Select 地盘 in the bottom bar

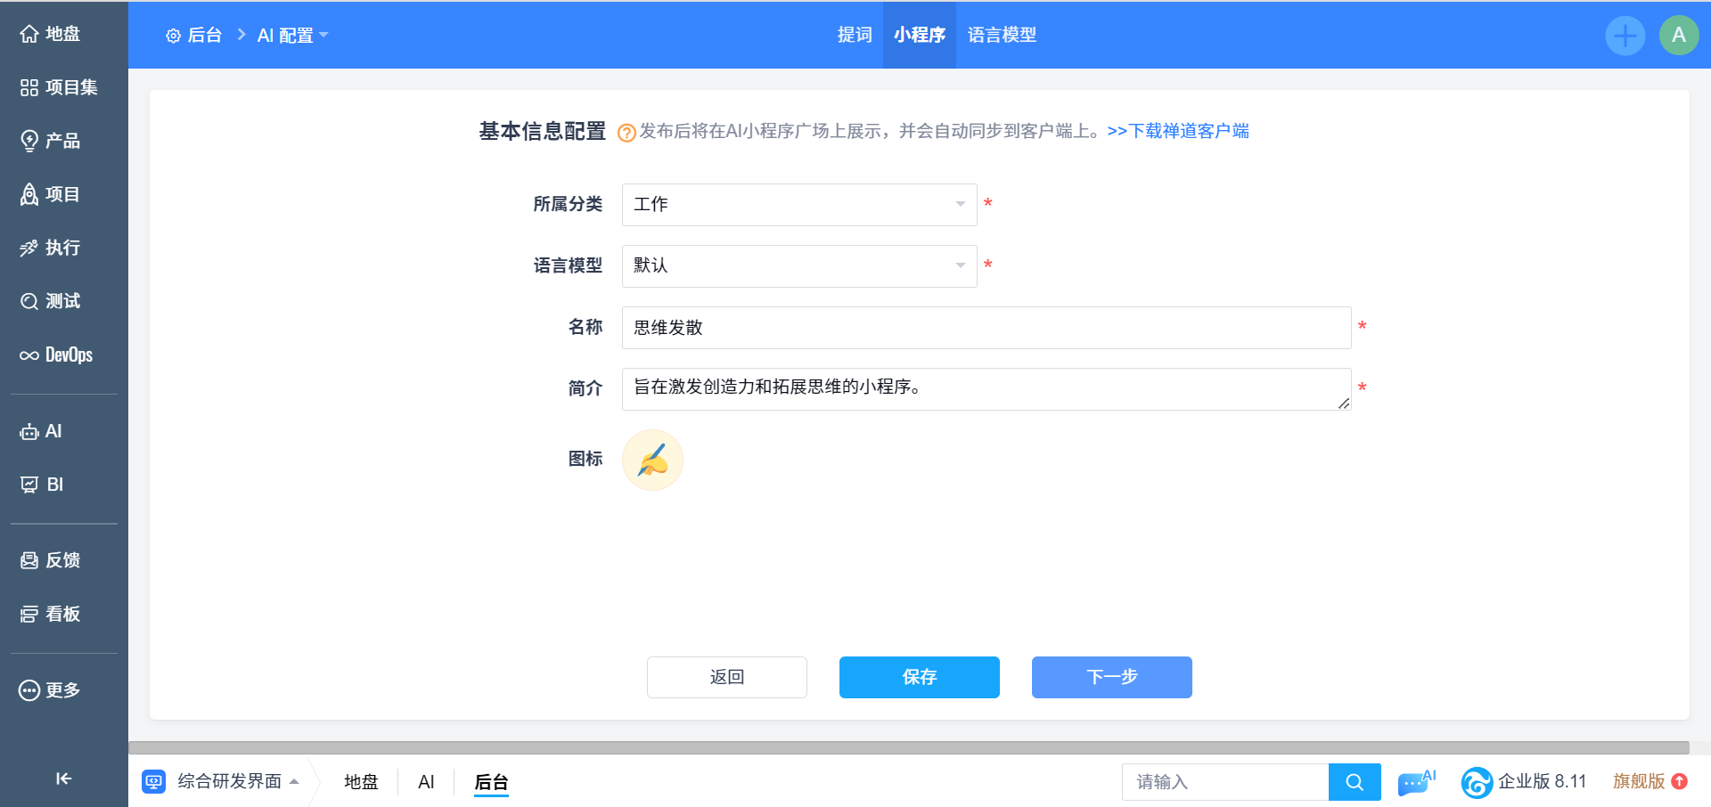[361, 782]
